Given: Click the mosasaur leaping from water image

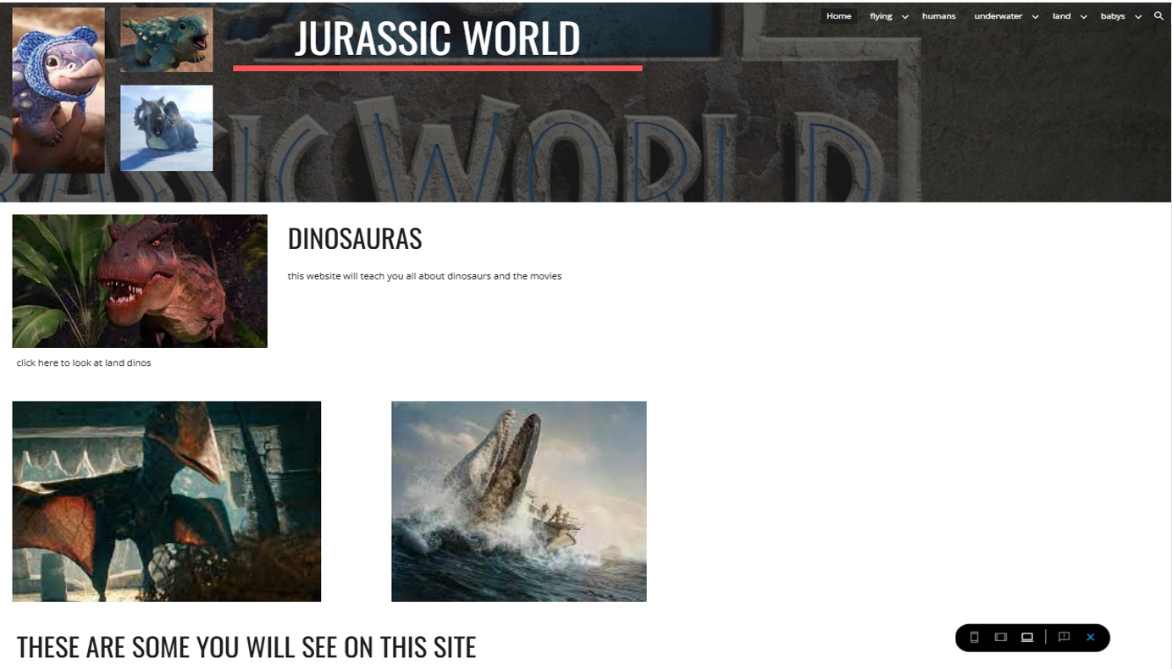Looking at the screenshot, I should [518, 501].
